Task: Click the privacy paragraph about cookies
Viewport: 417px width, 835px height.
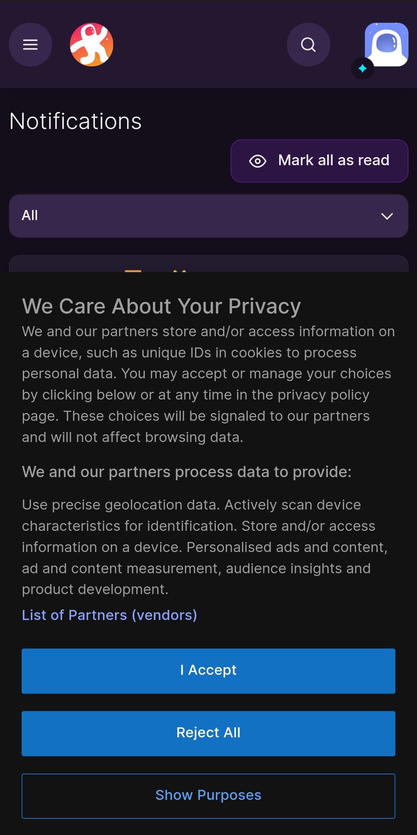Action: (x=208, y=384)
